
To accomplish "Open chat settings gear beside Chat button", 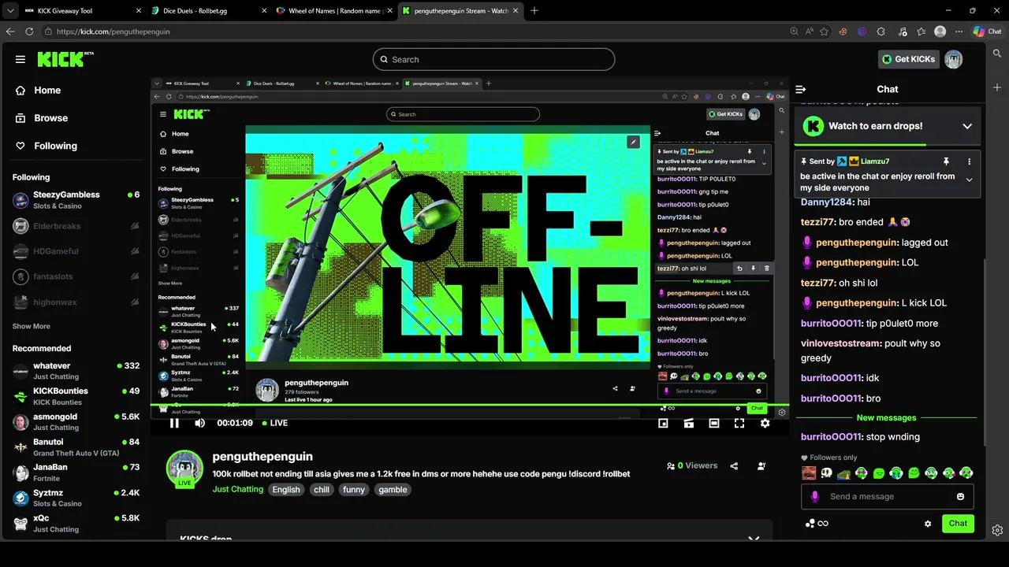I will 928,524.
